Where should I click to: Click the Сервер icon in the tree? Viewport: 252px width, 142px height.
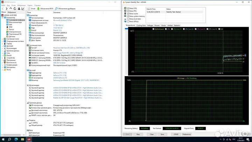[5, 43]
